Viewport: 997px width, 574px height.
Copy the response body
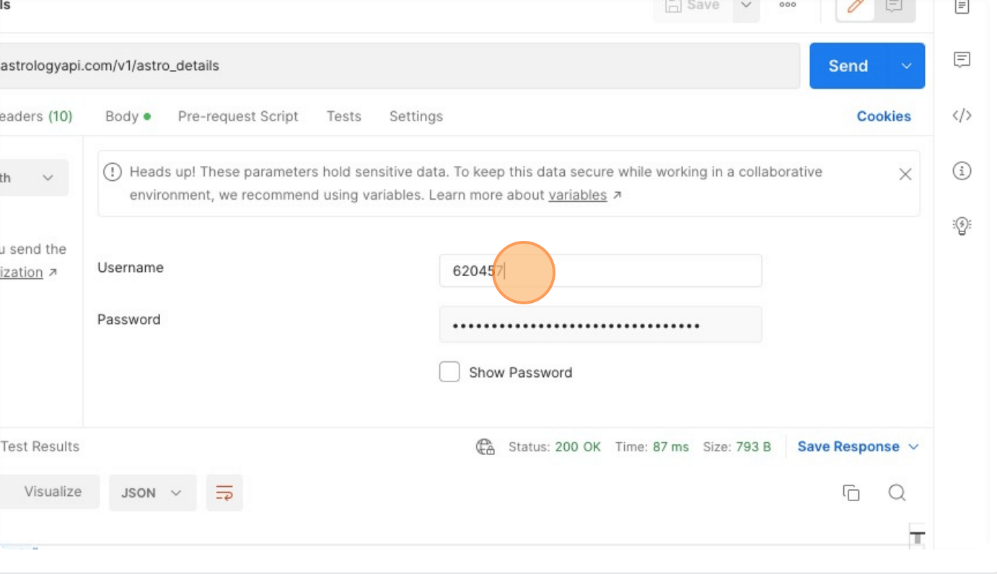click(x=851, y=493)
